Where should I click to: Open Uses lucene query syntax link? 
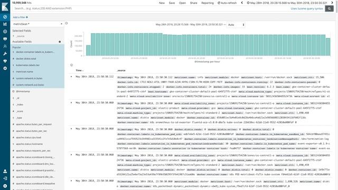point(307,8)
